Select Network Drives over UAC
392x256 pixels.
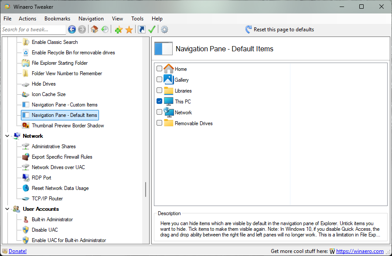coord(58,167)
